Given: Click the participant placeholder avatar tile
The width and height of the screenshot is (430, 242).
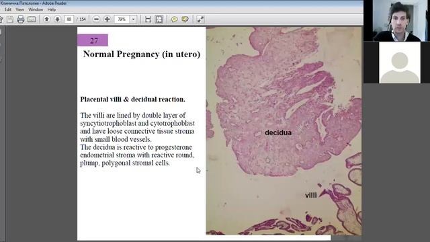Looking at the screenshot, I should point(400,63).
